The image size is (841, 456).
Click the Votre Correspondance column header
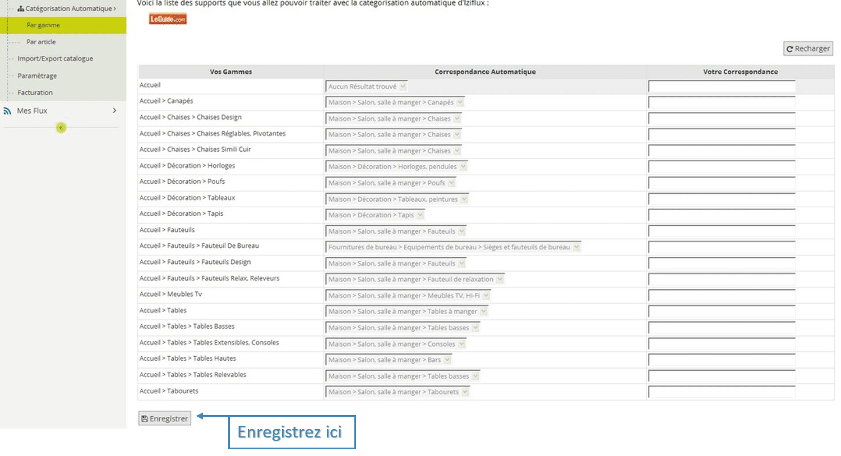[x=740, y=72]
